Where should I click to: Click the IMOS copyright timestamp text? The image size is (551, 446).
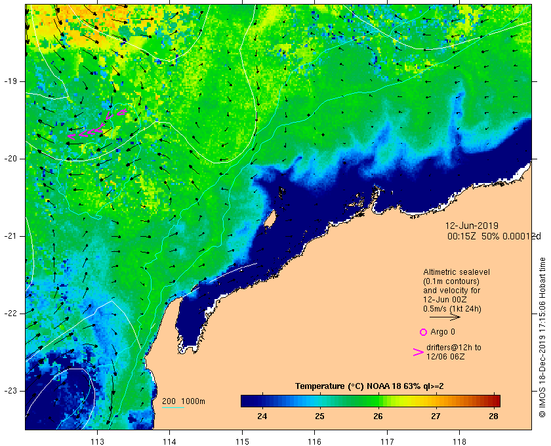[542, 337]
